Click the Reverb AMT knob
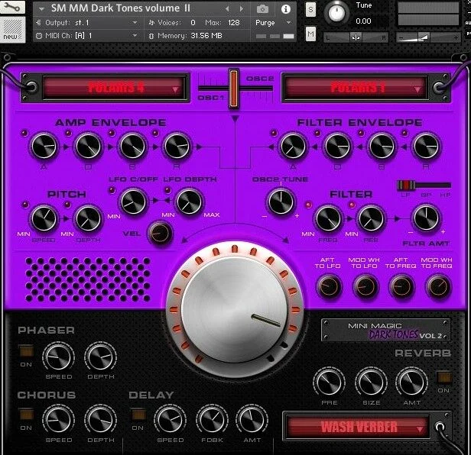This screenshot has width=471, height=455. (x=411, y=382)
